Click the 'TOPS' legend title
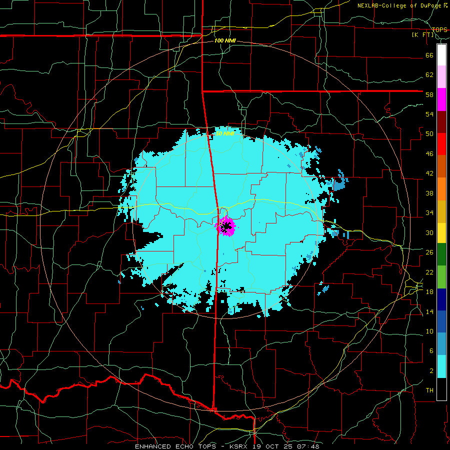This screenshot has width=450, height=450. point(439,30)
